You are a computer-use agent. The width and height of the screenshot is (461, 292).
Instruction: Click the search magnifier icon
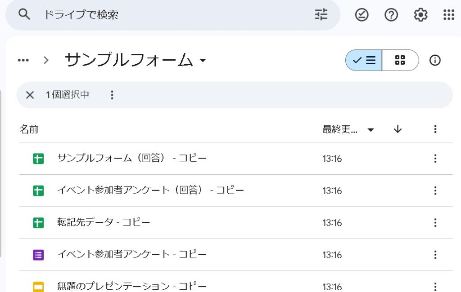point(24,14)
